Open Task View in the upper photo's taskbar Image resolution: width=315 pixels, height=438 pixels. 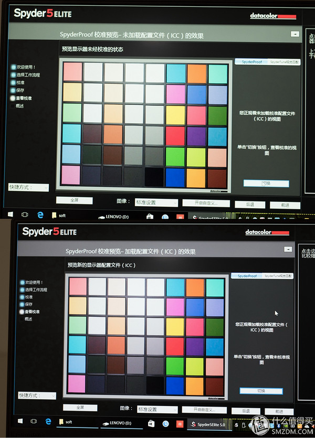tap(25, 215)
